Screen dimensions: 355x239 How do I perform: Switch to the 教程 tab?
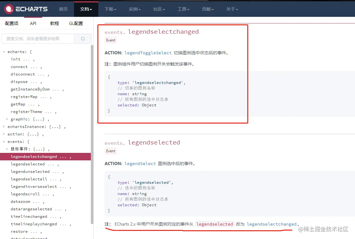(55, 23)
